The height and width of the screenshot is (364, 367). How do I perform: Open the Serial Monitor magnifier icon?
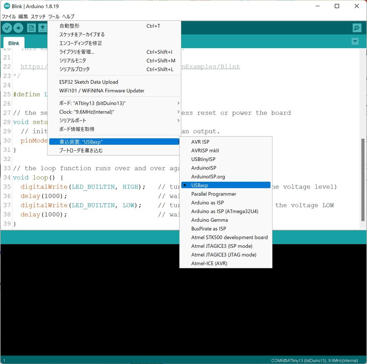[357, 28]
